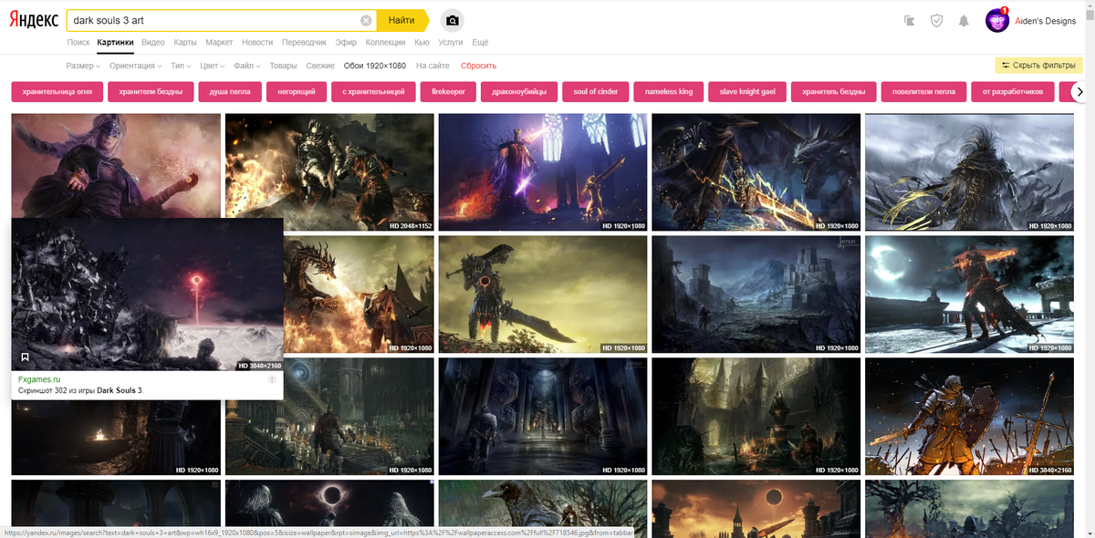1095x538 pixels.
Task: Open the Размер dropdown
Action: 83,66
